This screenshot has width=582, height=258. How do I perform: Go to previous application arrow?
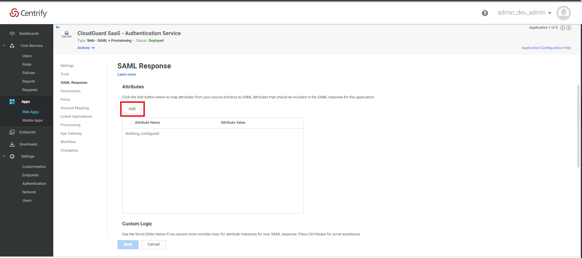[563, 28]
